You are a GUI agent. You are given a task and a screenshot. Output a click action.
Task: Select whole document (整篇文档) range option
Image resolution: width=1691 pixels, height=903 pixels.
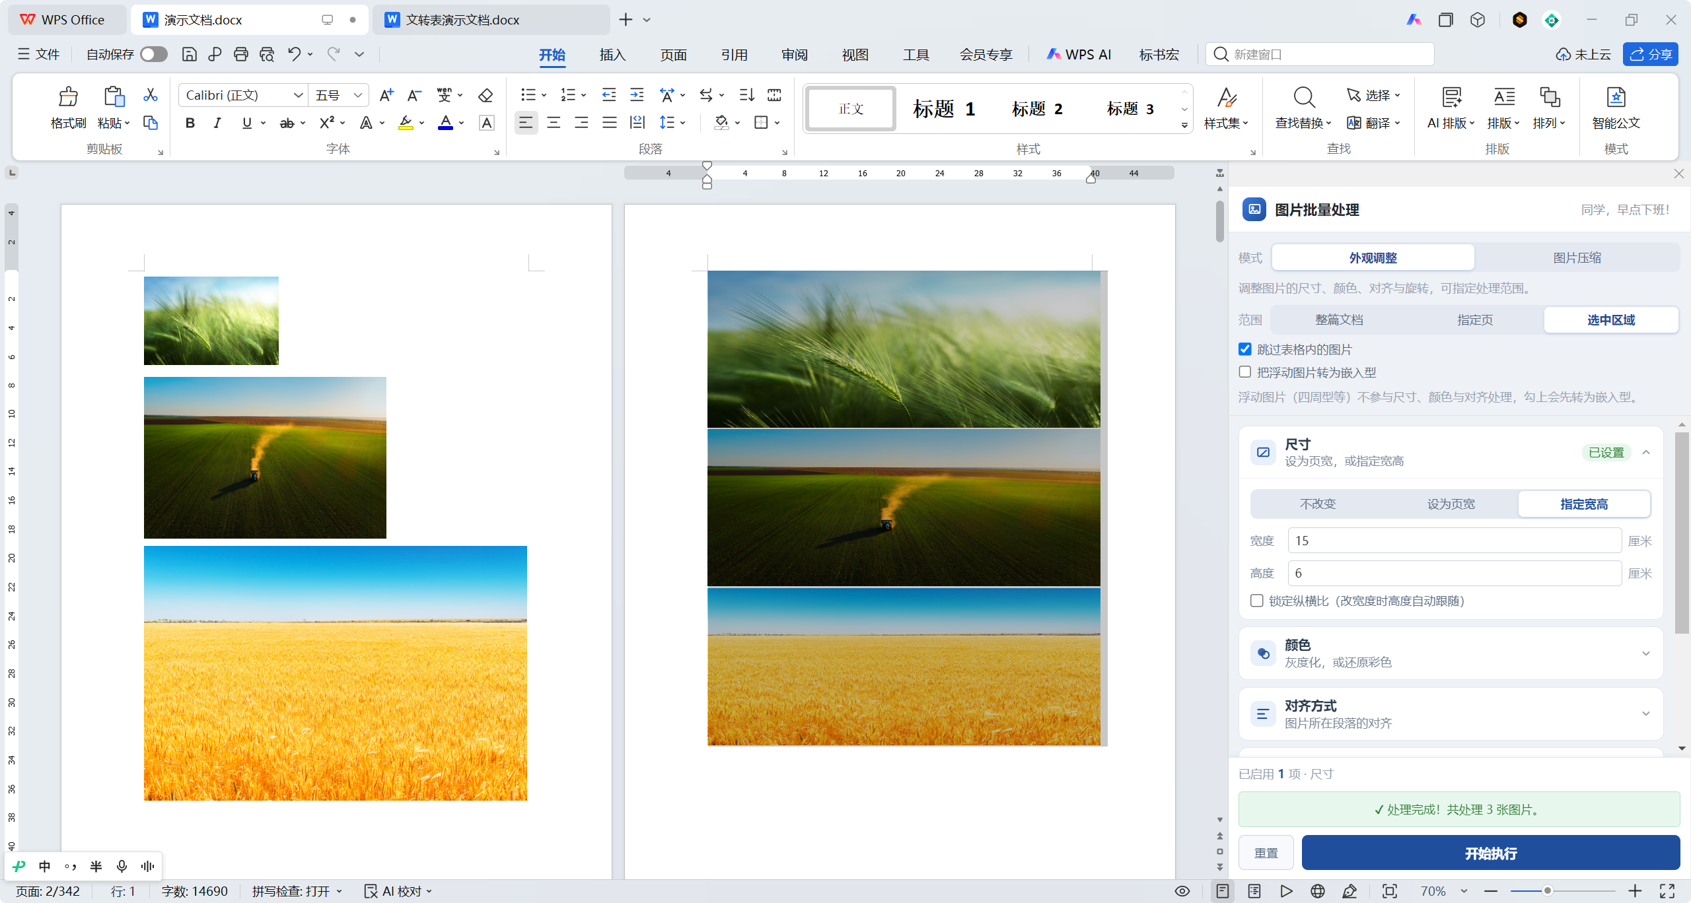pyautogui.click(x=1339, y=320)
